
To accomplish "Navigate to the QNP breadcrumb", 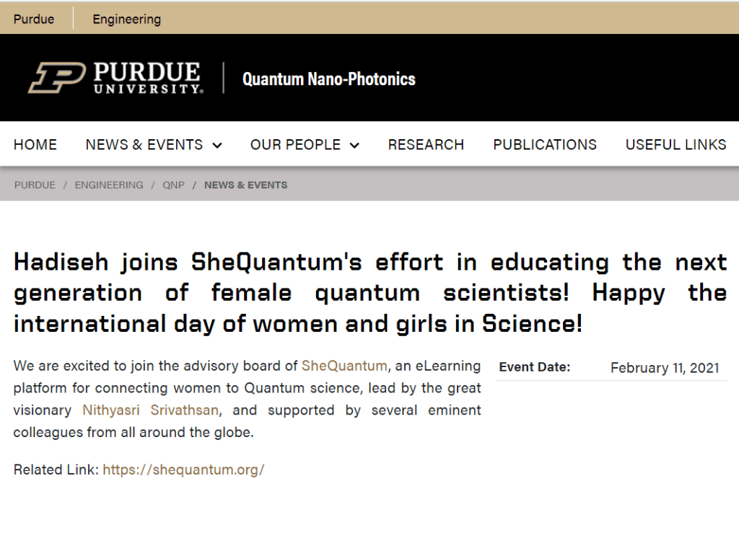I will (173, 185).
